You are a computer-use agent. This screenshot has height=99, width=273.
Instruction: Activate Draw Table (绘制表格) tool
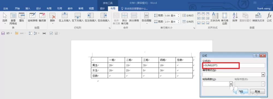pos(32,17)
